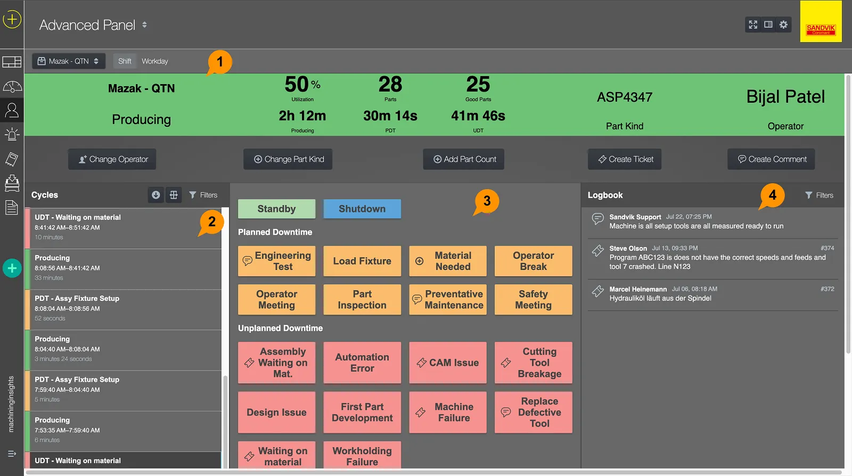Click ticket icon beside Marcel Heinemann entry

tap(598, 291)
